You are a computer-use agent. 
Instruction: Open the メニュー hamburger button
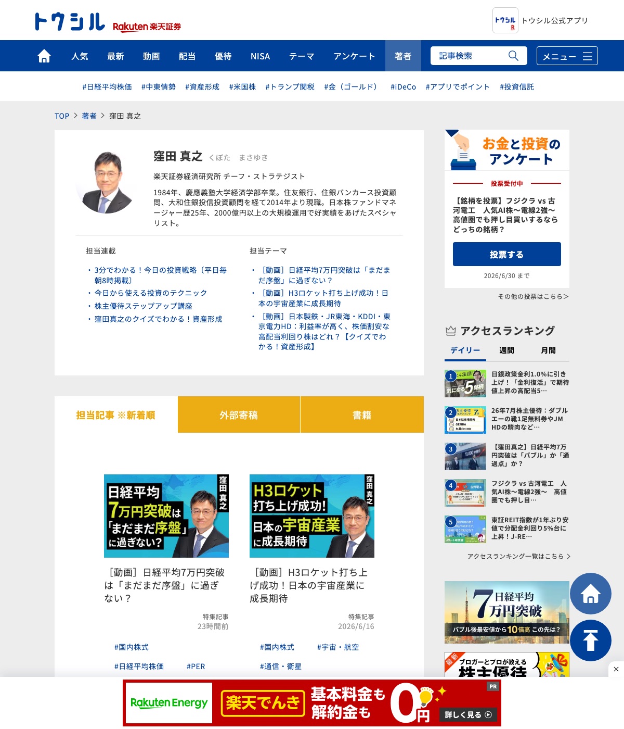tap(567, 56)
